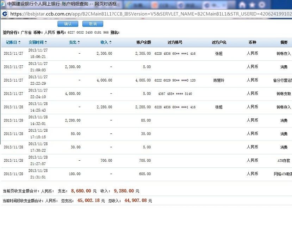Click the 确认 confirm button
292x226 pixels.
(x=68, y=24)
